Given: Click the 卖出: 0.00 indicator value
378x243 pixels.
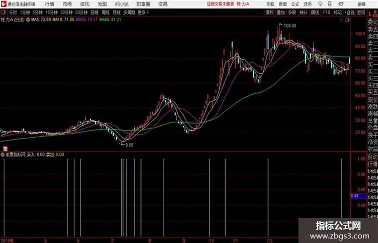Looking at the screenshot, I should click(55, 155).
